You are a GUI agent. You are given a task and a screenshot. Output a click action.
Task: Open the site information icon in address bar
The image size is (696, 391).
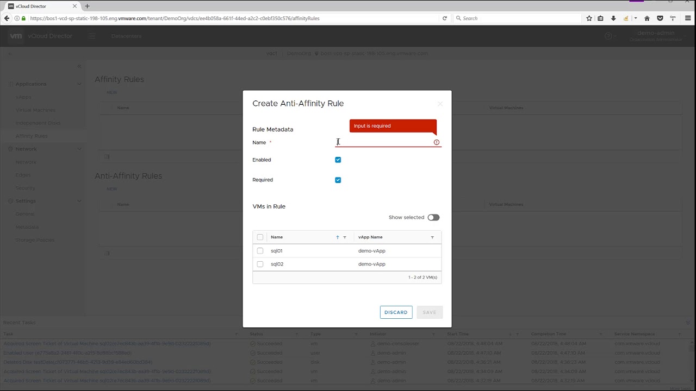click(17, 18)
